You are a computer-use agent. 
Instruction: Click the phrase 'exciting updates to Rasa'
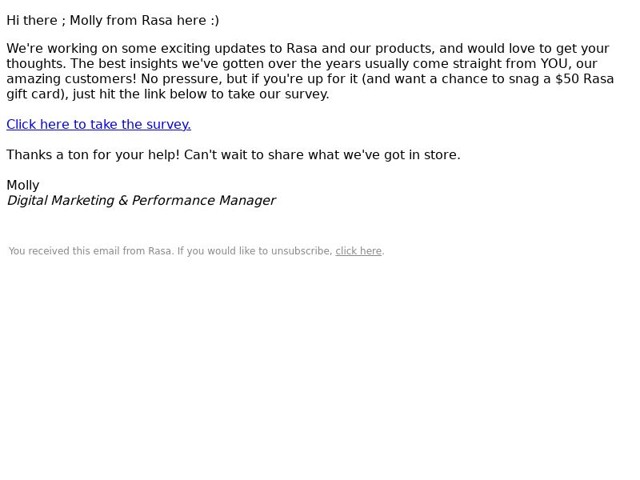tap(238, 49)
